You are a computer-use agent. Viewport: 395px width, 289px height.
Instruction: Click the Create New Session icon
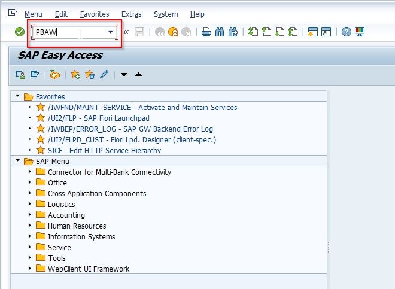click(x=312, y=32)
